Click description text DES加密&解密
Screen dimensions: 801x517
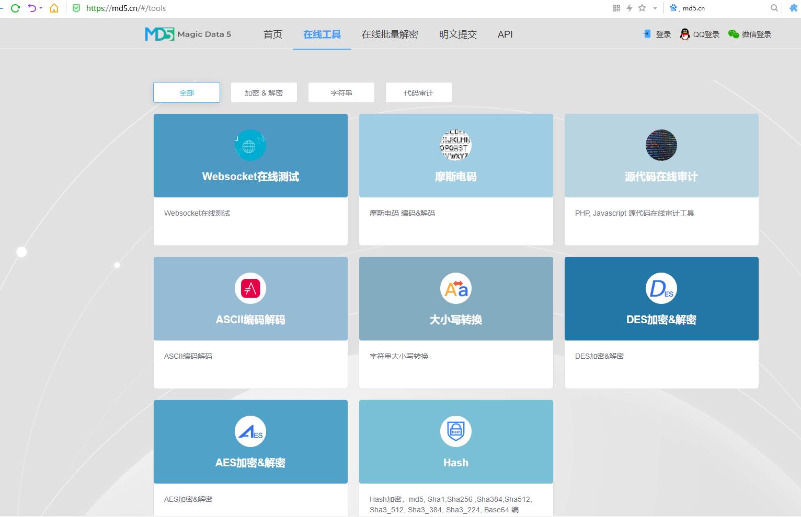[599, 356]
